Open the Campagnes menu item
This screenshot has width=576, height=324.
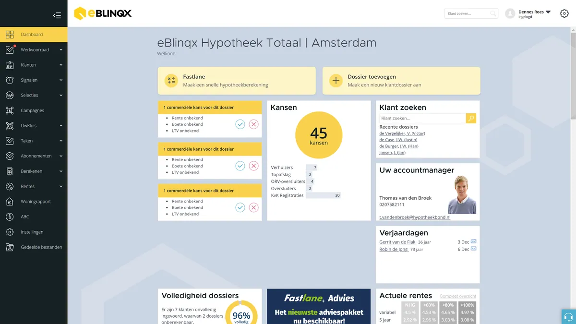pos(32,110)
